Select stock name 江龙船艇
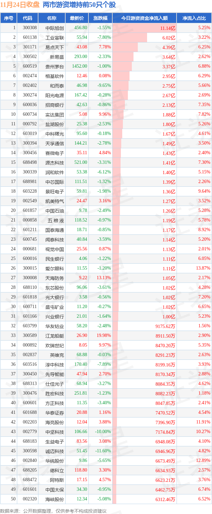 click(x=55, y=336)
